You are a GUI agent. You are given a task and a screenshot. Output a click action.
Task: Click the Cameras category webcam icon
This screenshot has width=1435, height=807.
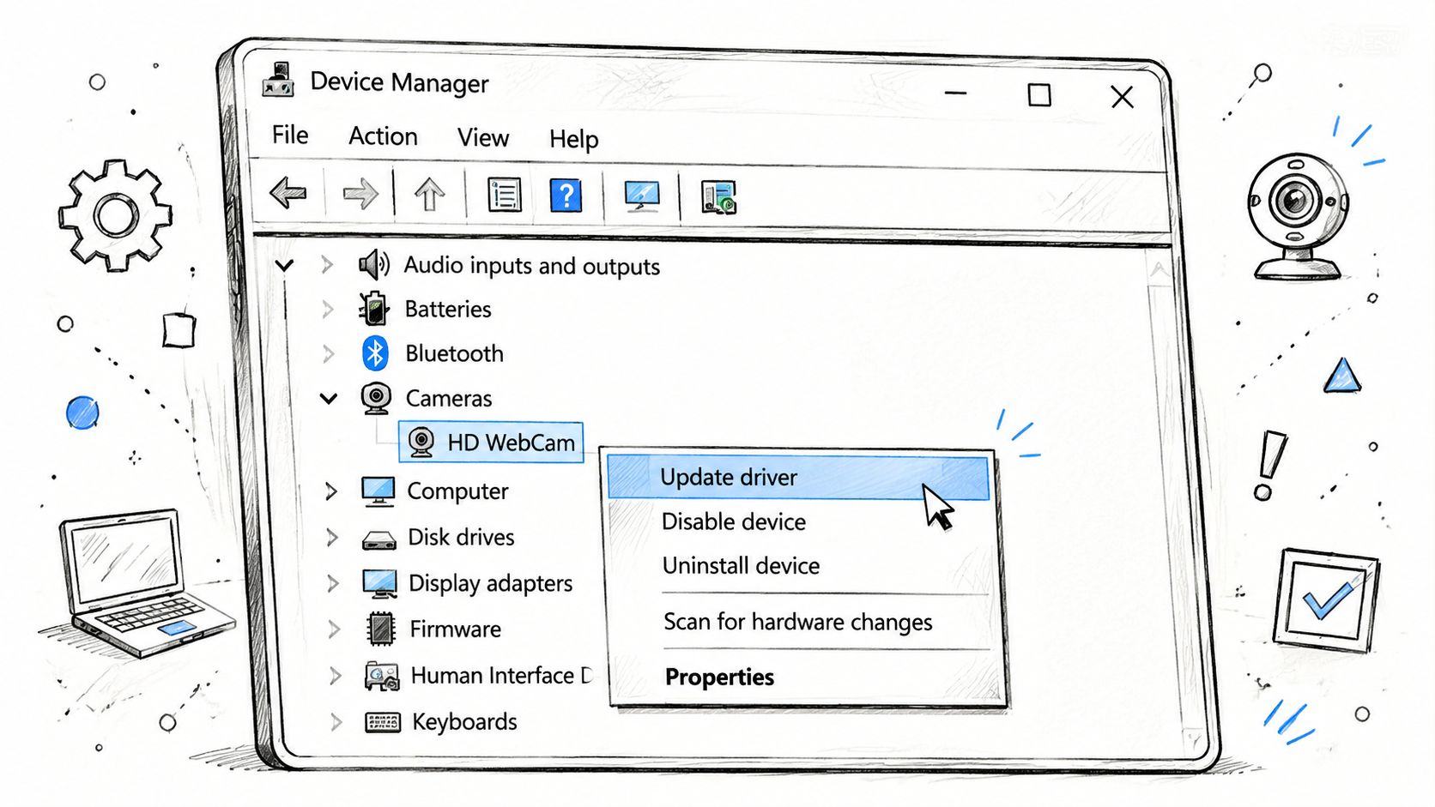(376, 398)
